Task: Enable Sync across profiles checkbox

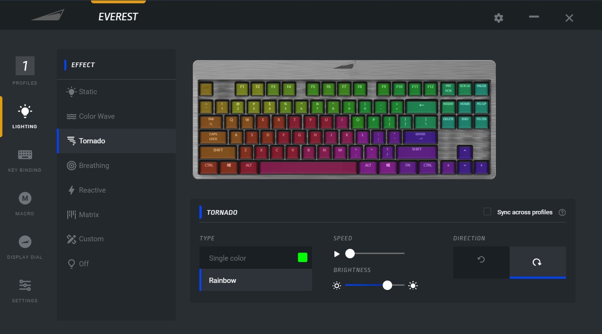Action: click(487, 212)
